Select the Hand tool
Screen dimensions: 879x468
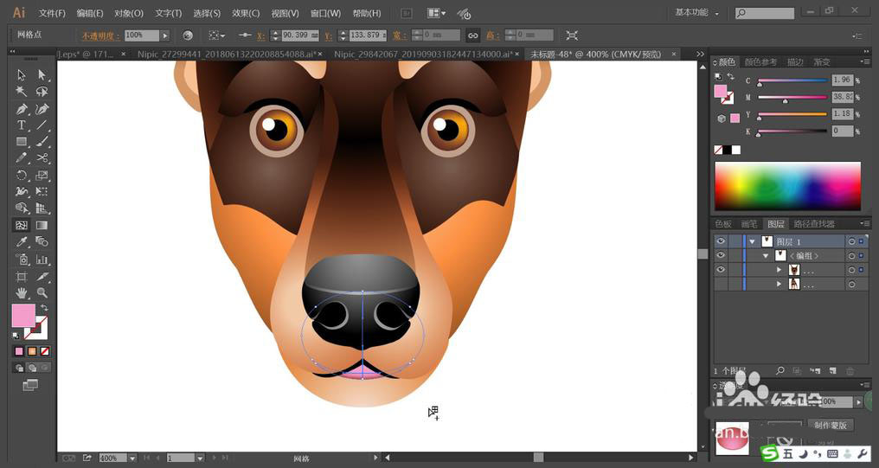click(x=22, y=292)
